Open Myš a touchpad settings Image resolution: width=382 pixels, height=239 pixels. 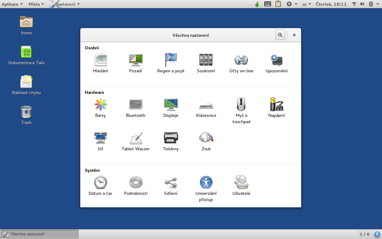(241, 111)
